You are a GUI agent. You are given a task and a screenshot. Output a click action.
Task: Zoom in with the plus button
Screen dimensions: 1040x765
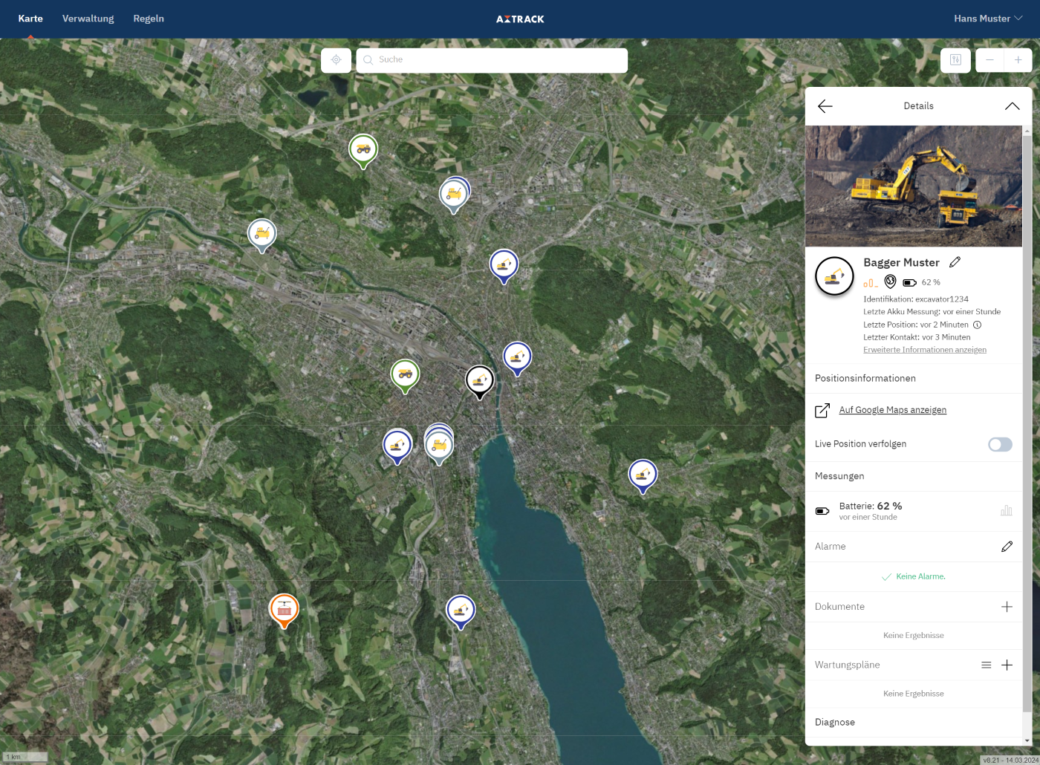(1018, 60)
